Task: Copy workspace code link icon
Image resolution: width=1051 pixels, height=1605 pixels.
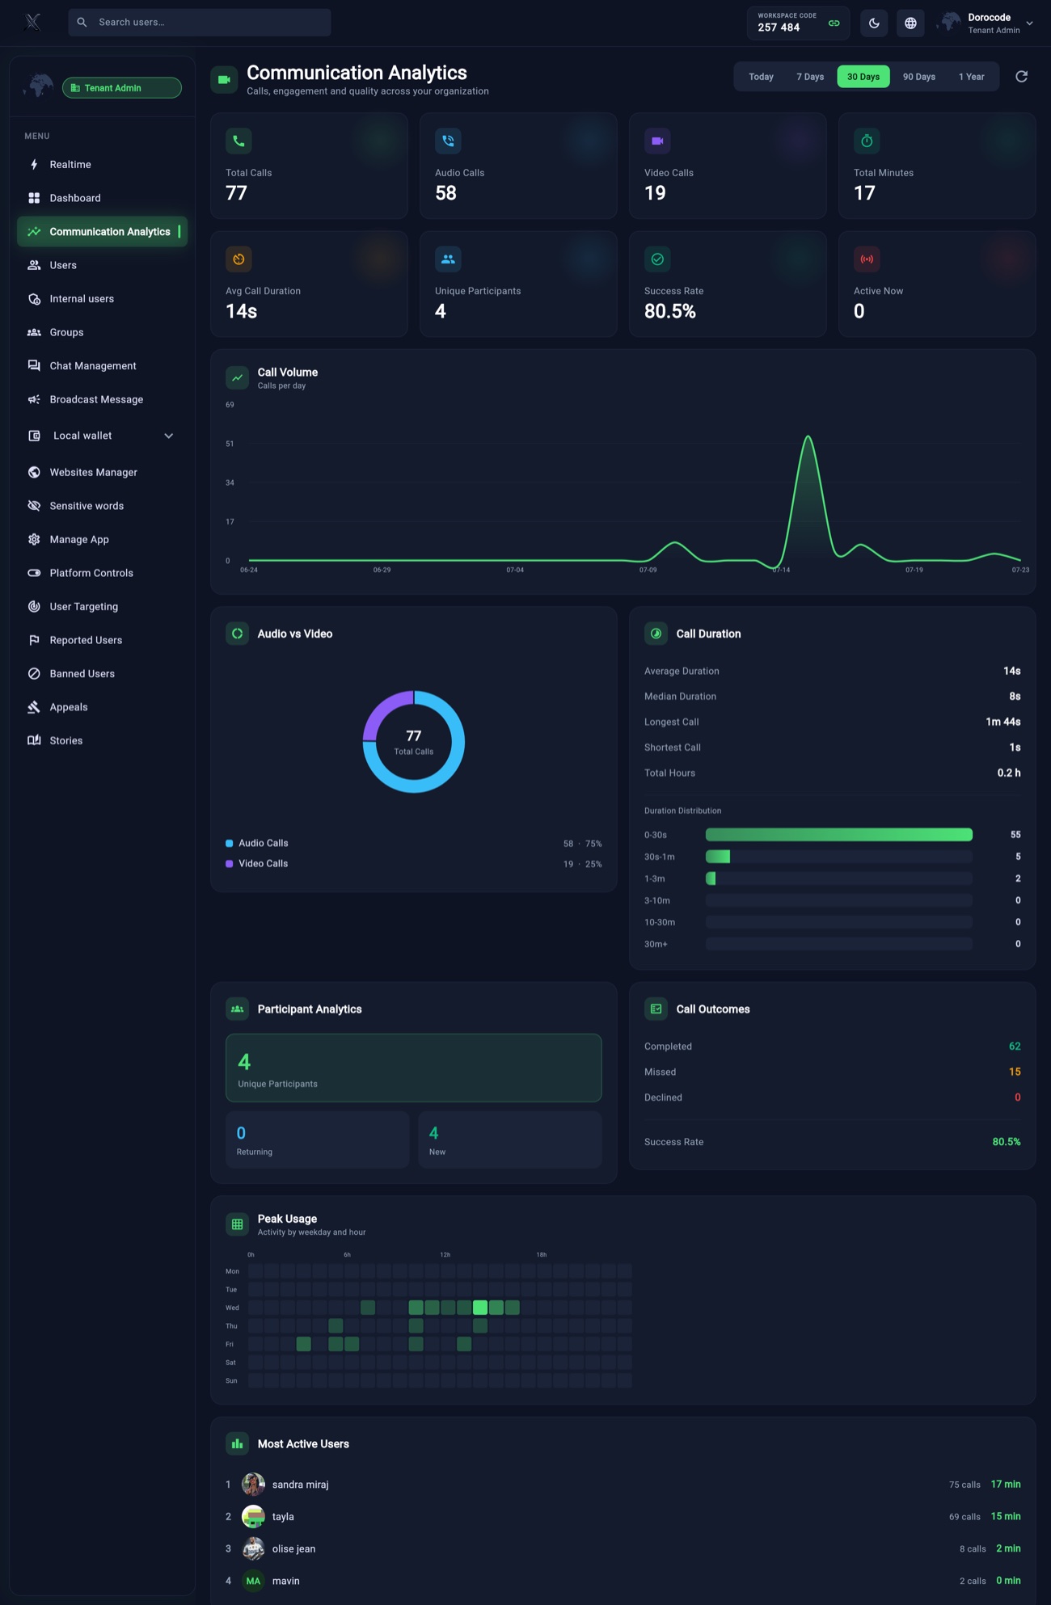Action: pos(834,23)
